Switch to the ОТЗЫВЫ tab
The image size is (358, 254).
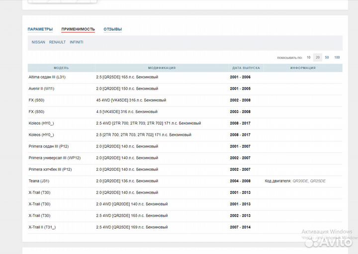[x=112, y=29]
